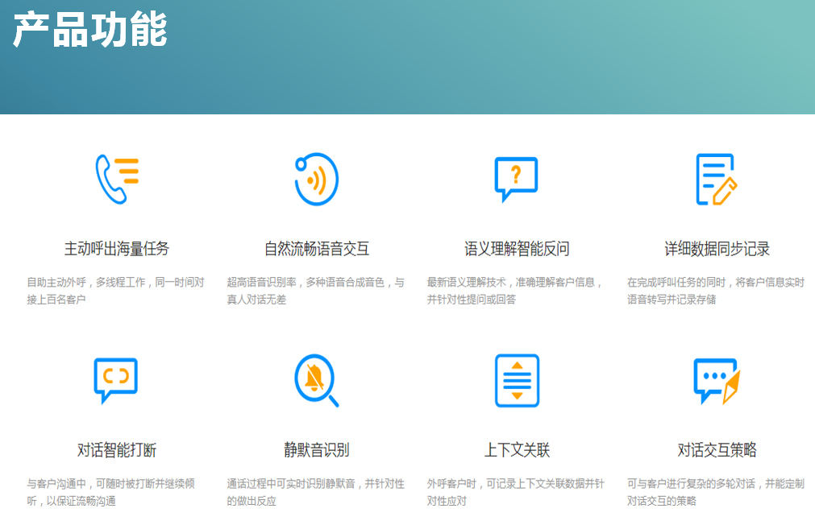The width and height of the screenshot is (815, 525).
Task: Click the context document arrows icon
Action: coord(518,381)
